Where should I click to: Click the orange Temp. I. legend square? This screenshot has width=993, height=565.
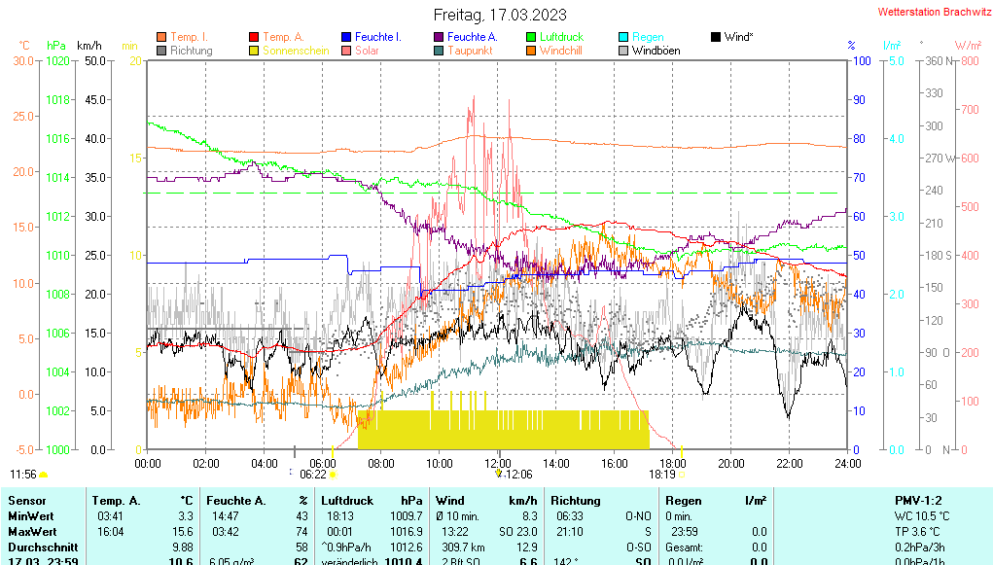161,37
